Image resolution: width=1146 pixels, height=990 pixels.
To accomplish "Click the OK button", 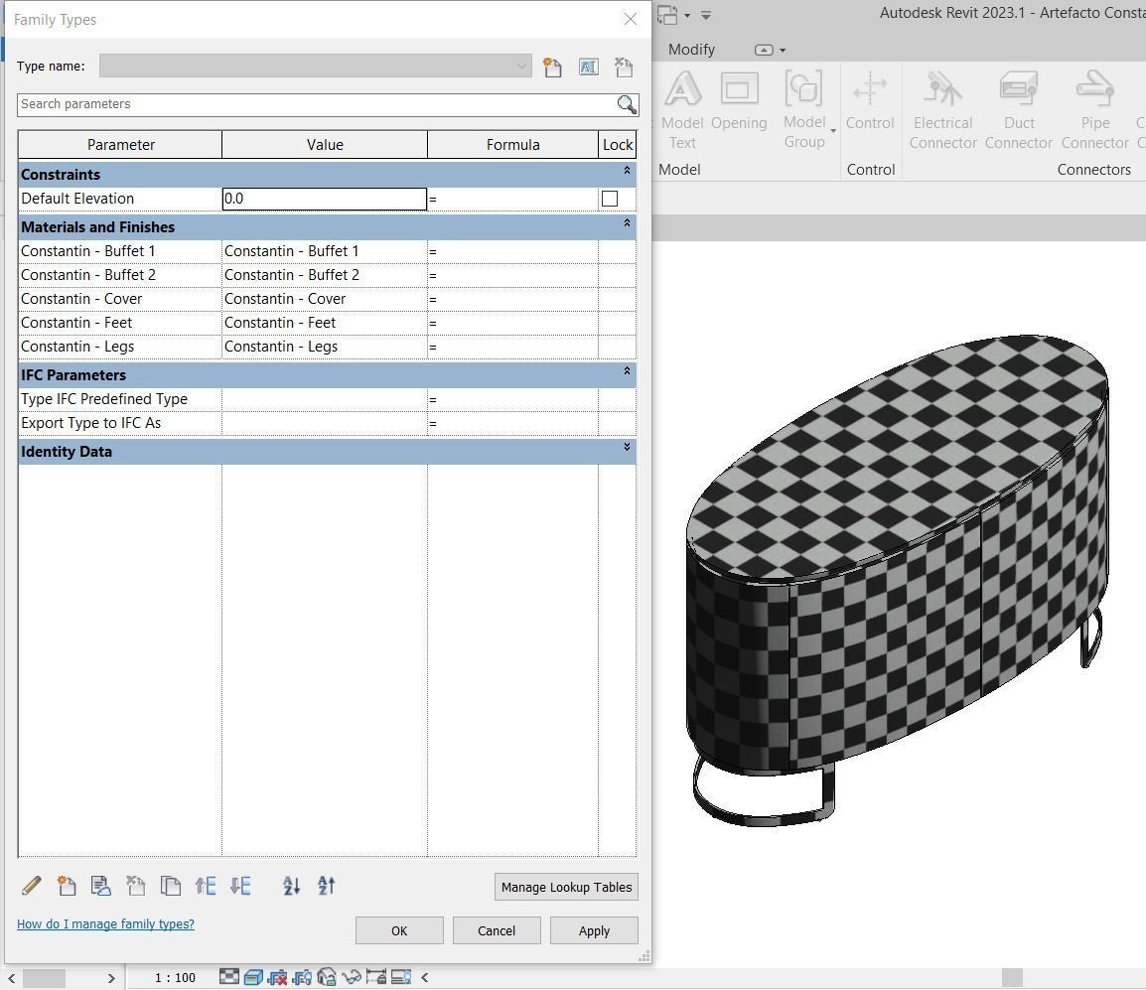I will (399, 930).
